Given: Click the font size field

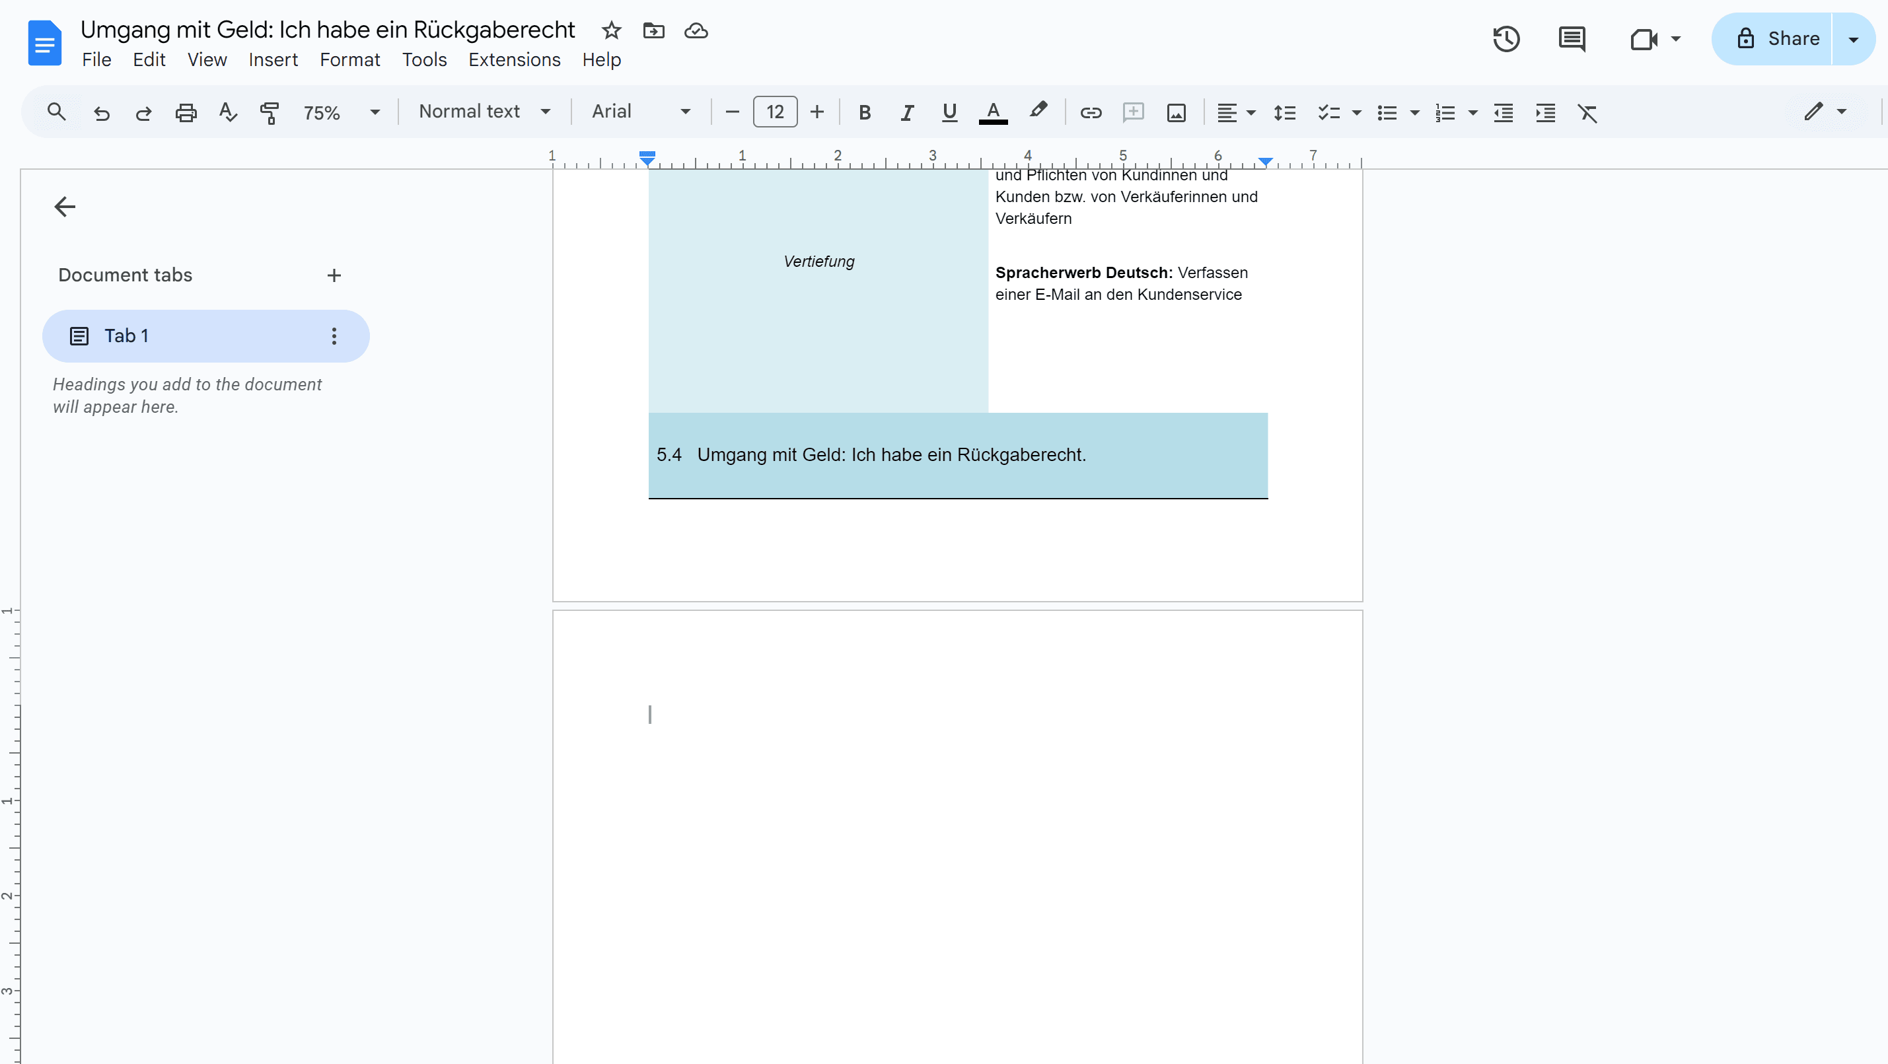Looking at the screenshot, I should pos(775,112).
